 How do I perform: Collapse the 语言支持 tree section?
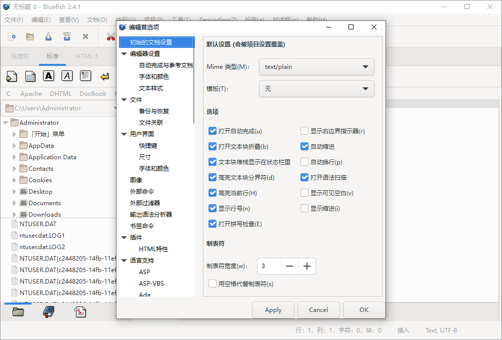pyautogui.click(x=124, y=261)
